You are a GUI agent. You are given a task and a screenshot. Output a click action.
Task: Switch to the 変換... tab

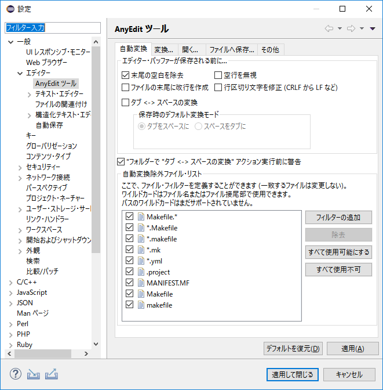[x=164, y=50]
